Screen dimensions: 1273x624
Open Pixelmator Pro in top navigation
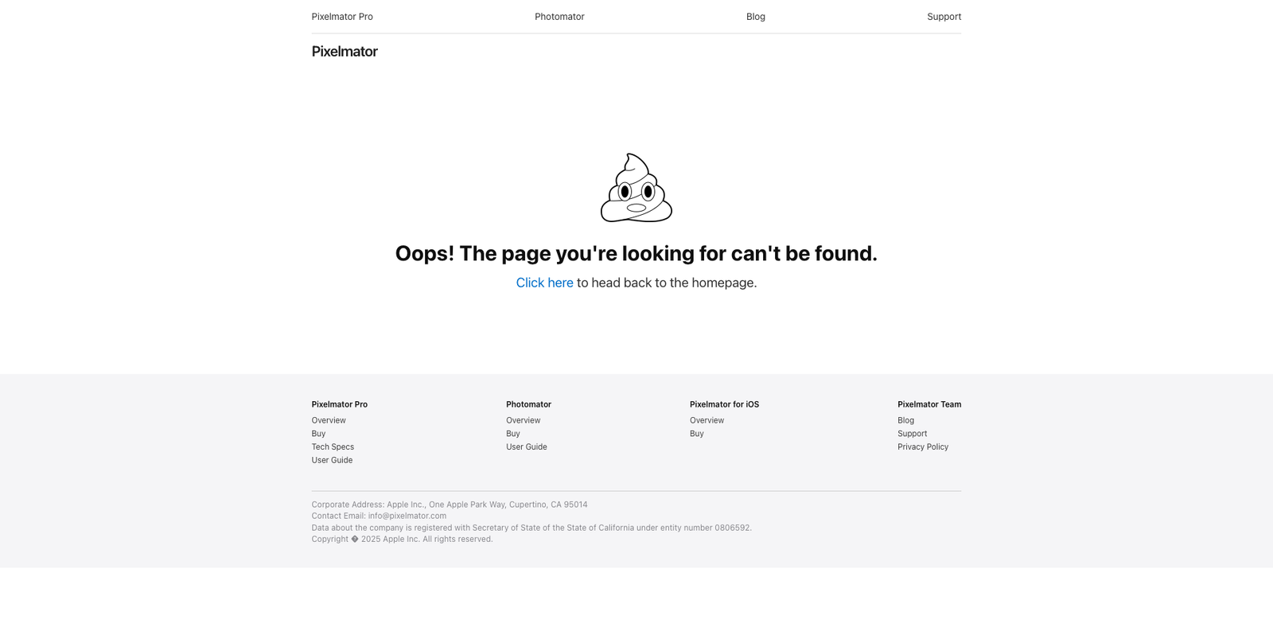342,17
